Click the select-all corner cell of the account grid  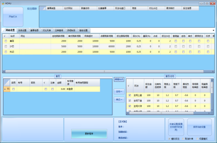(x=7, y=82)
